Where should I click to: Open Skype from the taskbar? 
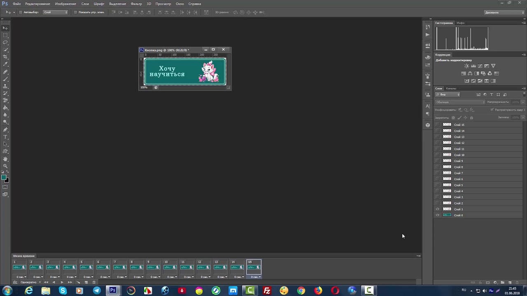[63, 291]
